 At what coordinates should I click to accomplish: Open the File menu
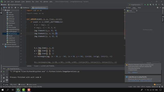(5, 2)
